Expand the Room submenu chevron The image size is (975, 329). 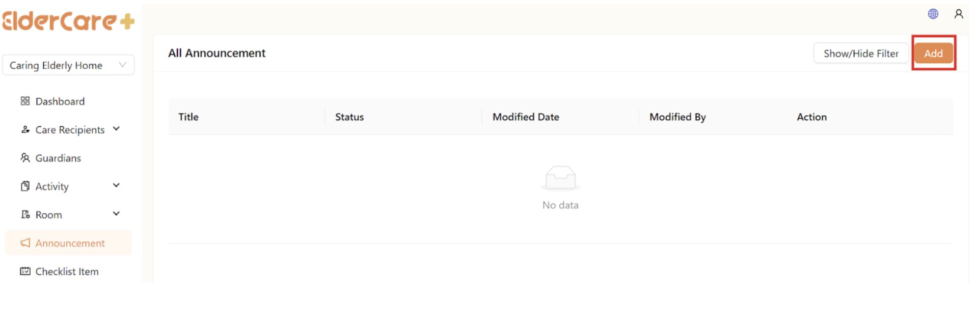(116, 214)
